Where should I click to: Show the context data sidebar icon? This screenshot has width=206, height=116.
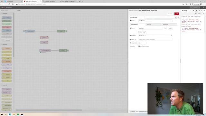pyautogui.click(x=202, y=11)
